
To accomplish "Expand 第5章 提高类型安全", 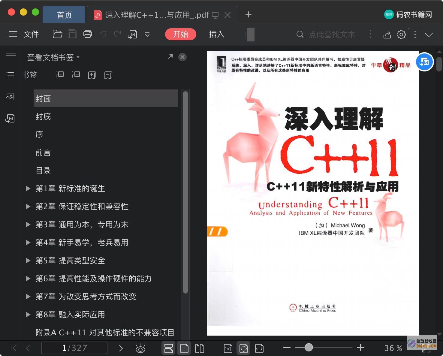I will [28, 261].
